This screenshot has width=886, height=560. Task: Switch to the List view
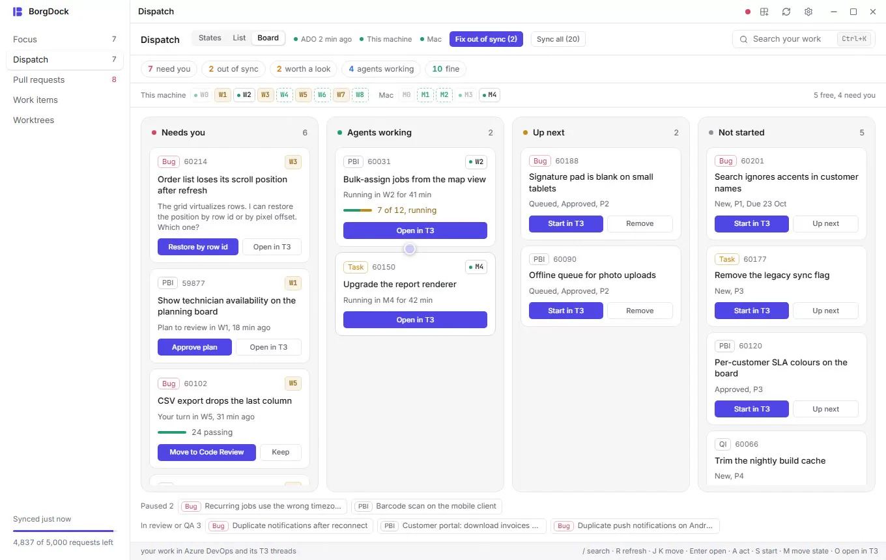239,38
